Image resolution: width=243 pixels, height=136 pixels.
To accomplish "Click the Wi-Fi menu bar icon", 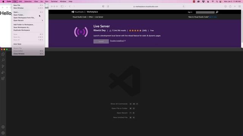I will coord(213,2).
